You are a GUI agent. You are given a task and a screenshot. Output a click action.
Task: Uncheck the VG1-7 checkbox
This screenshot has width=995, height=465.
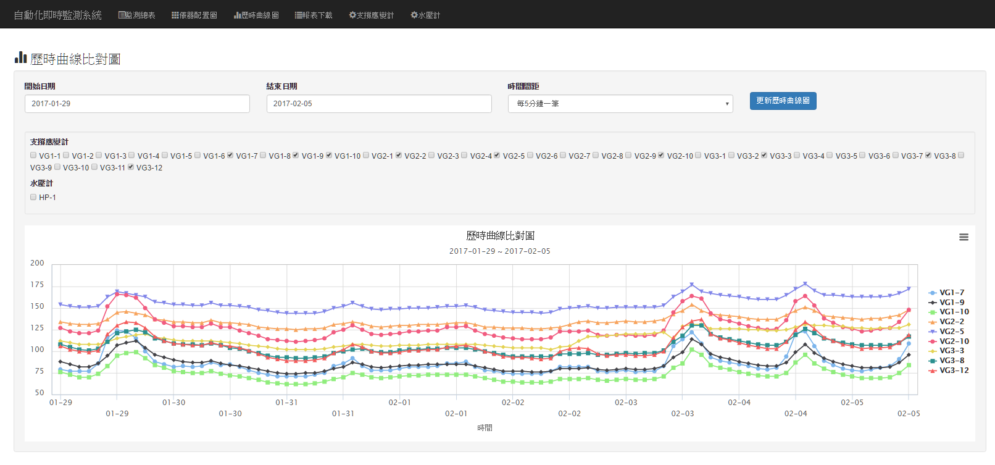coord(230,156)
